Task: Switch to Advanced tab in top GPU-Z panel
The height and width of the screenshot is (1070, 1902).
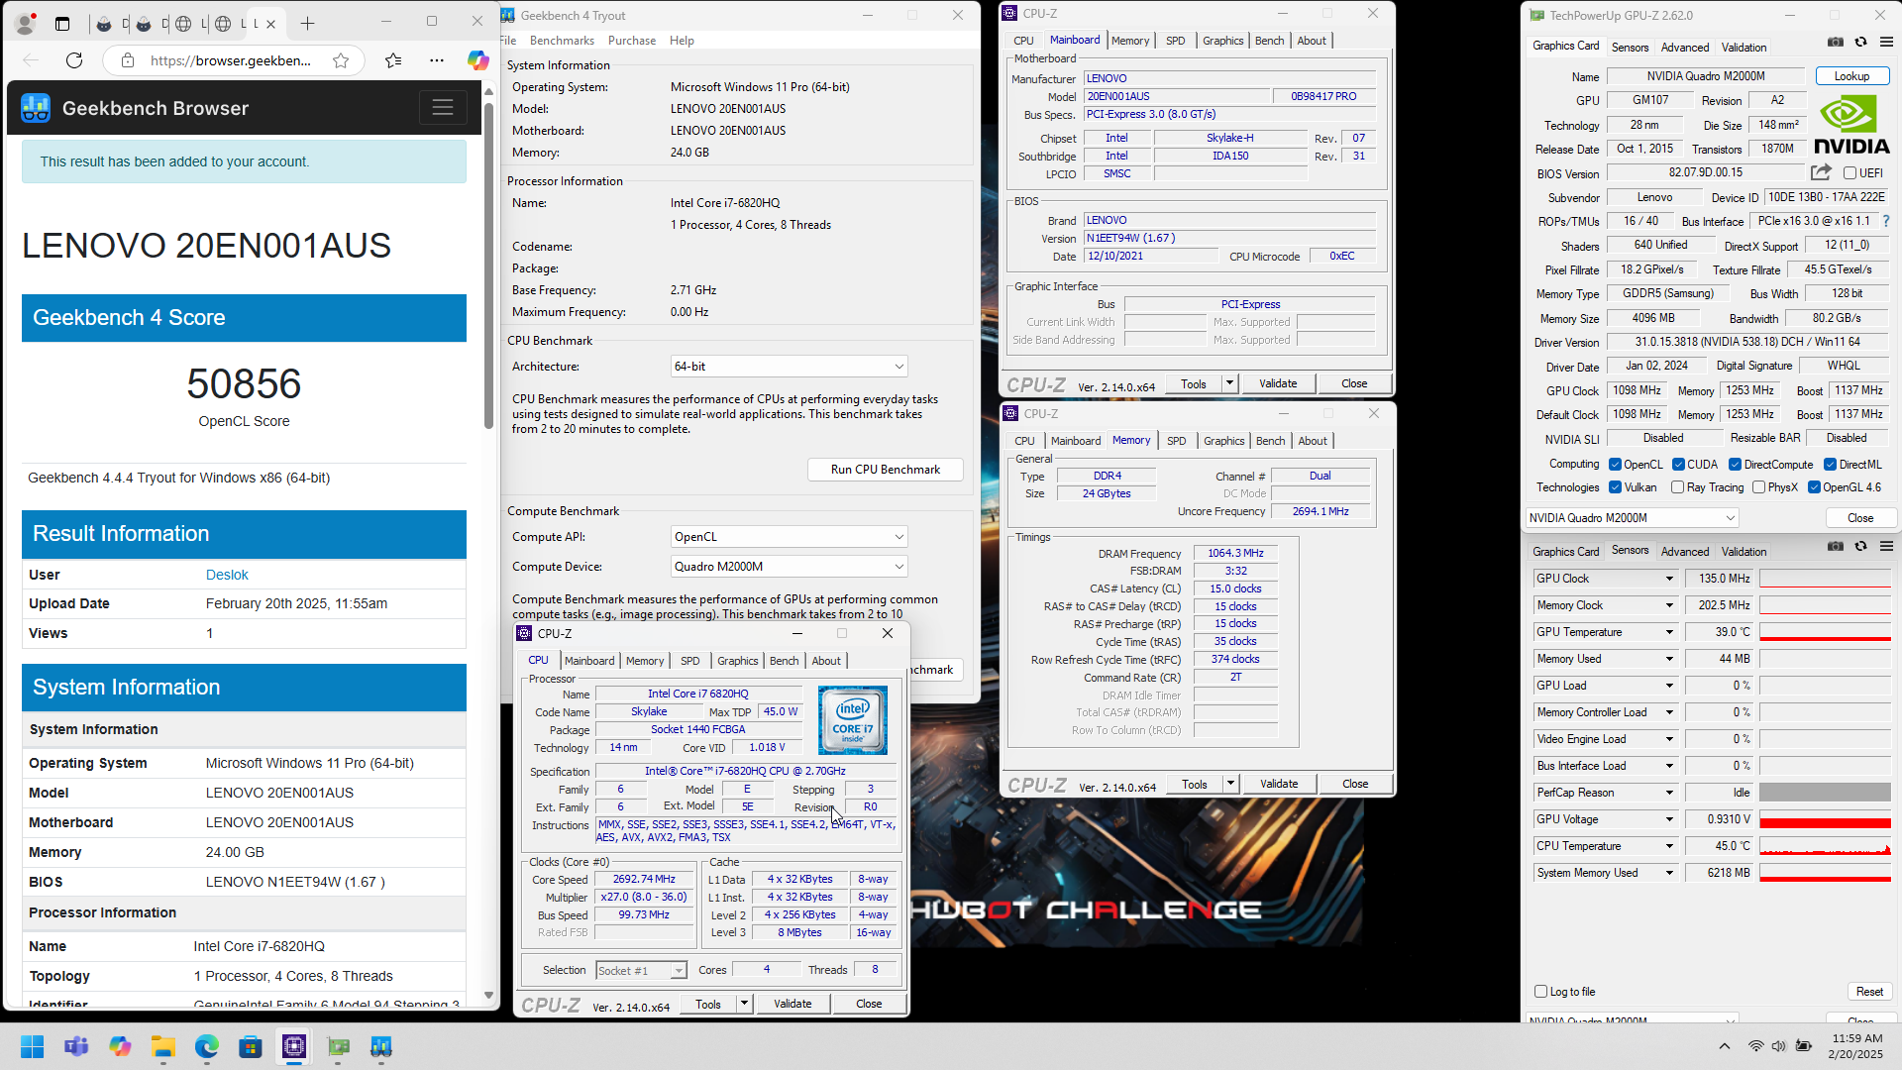Action: (1685, 48)
